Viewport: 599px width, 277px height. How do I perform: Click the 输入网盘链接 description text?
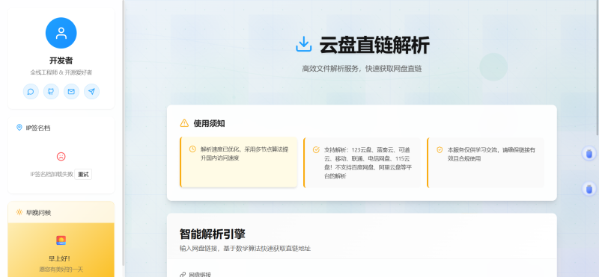click(x=246, y=249)
